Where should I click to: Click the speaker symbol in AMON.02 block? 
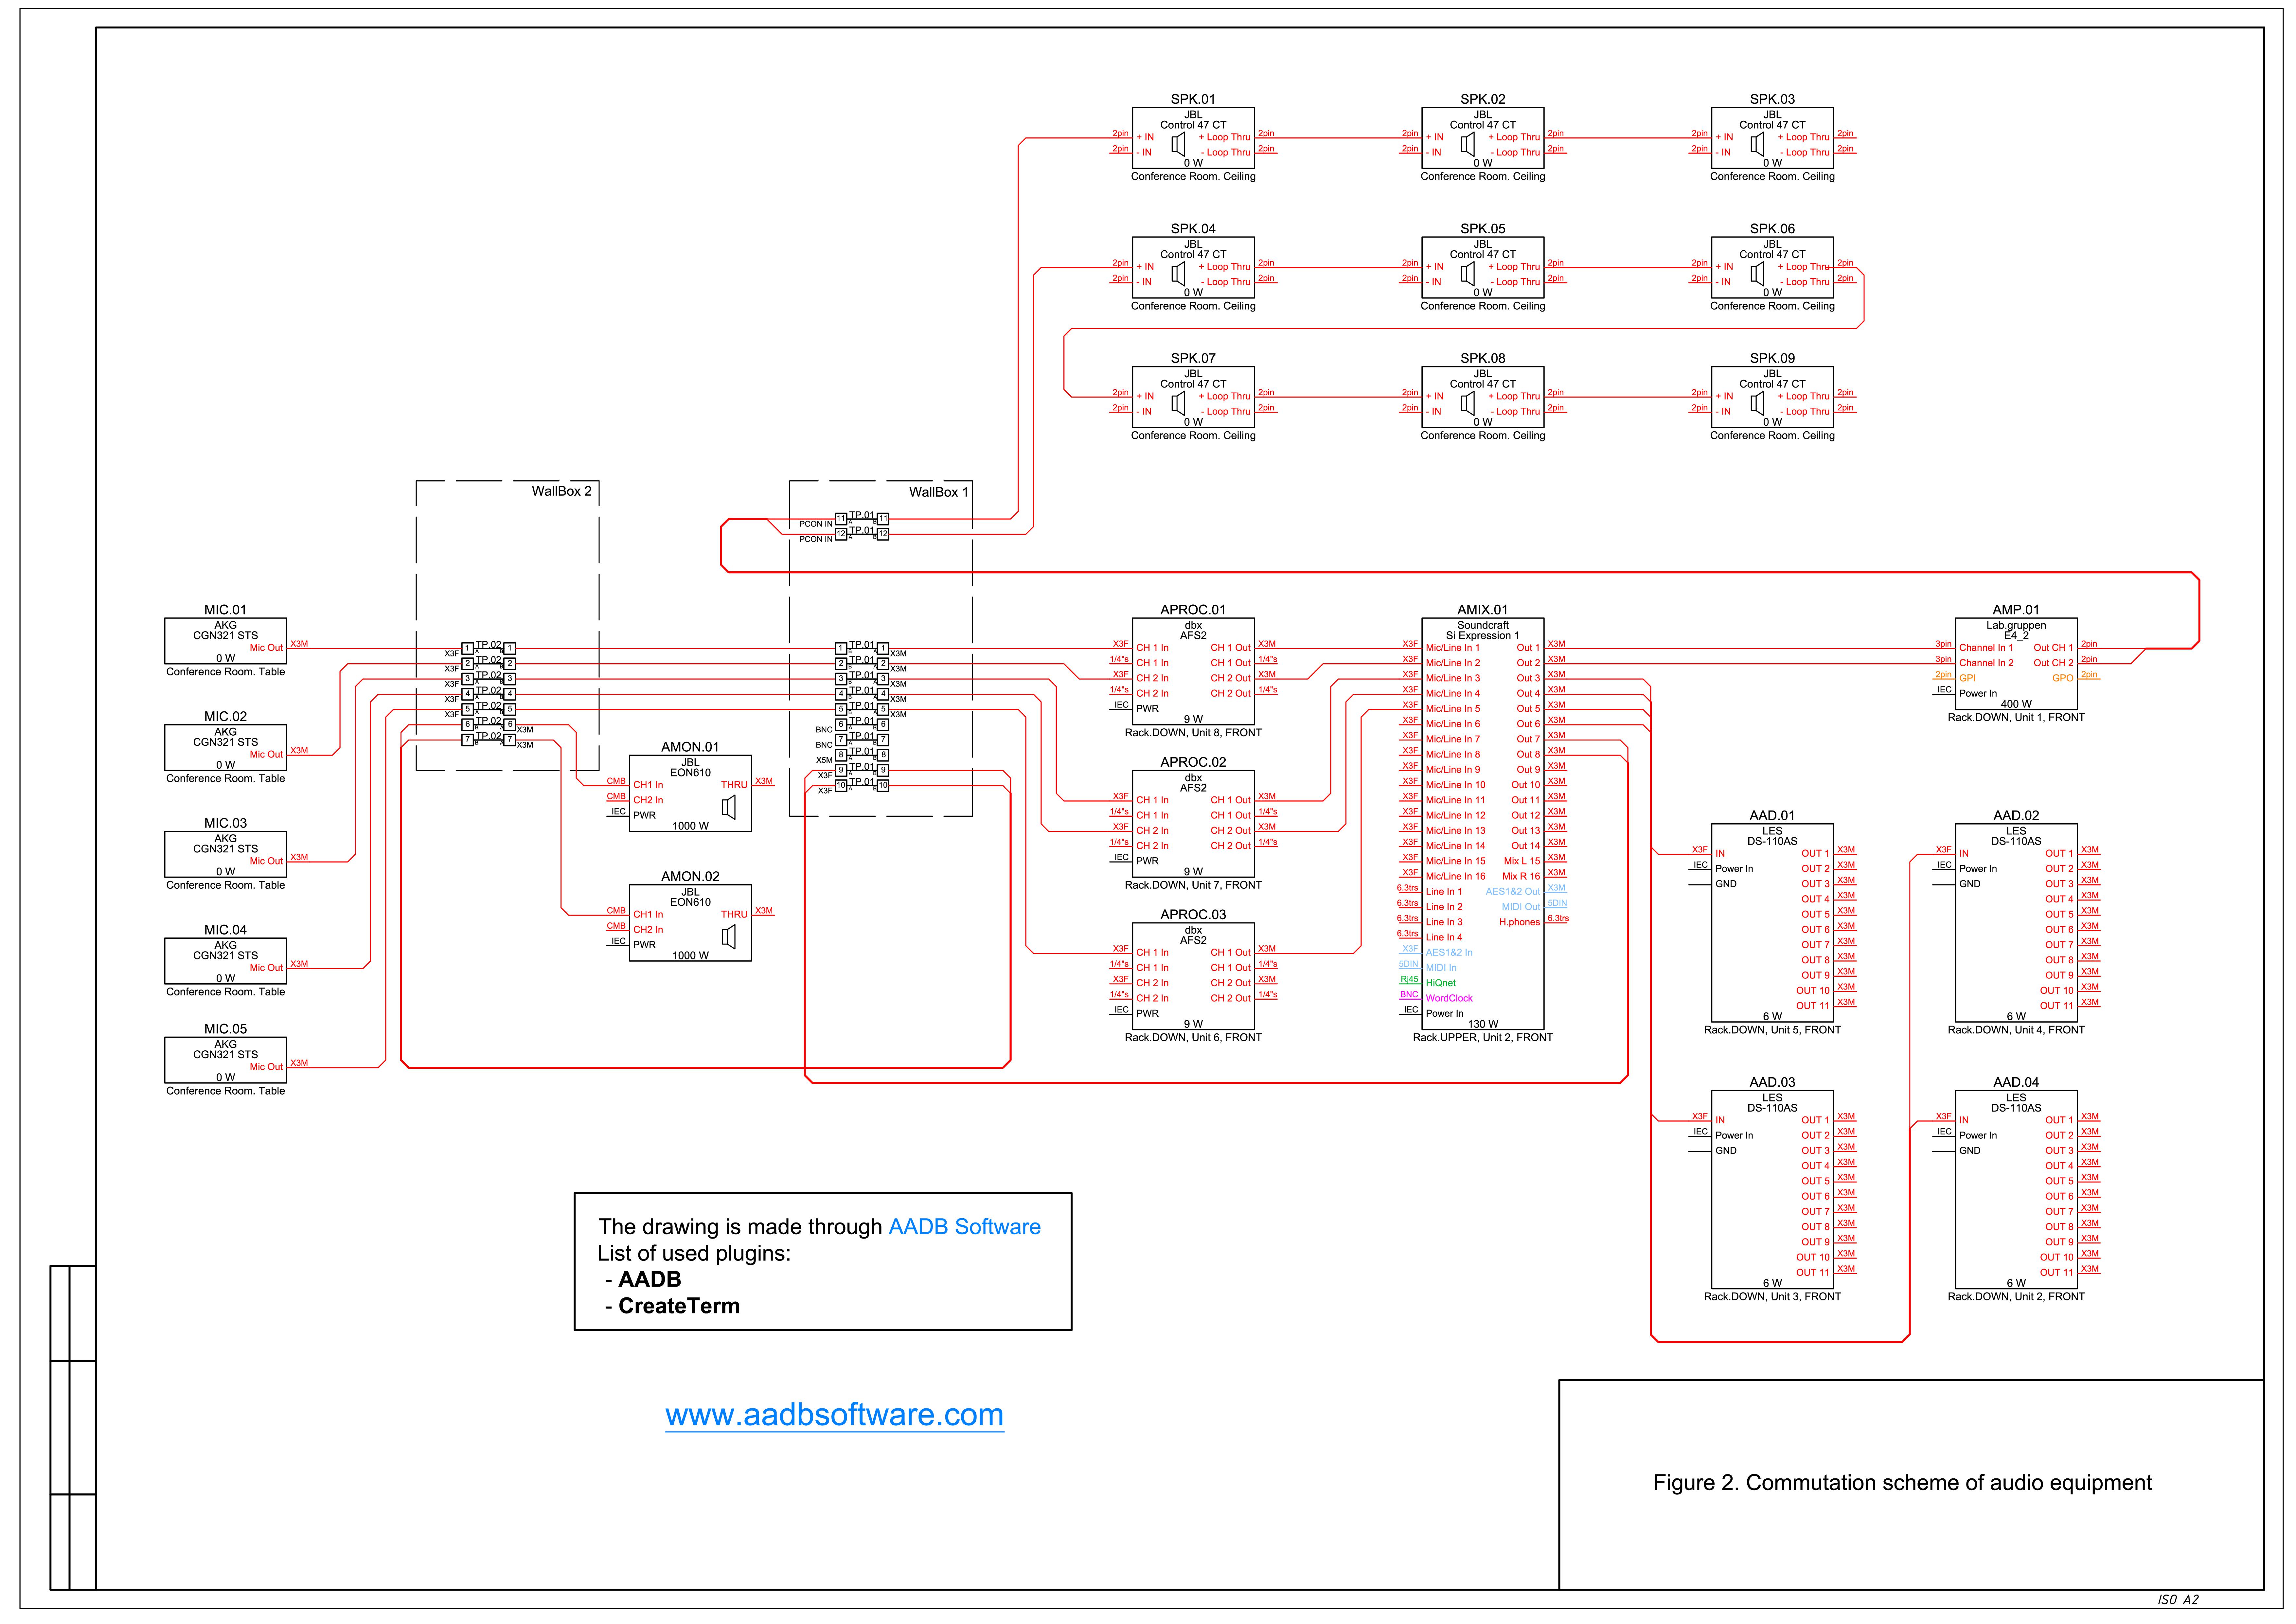pyautogui.click(x=729, y=937)
